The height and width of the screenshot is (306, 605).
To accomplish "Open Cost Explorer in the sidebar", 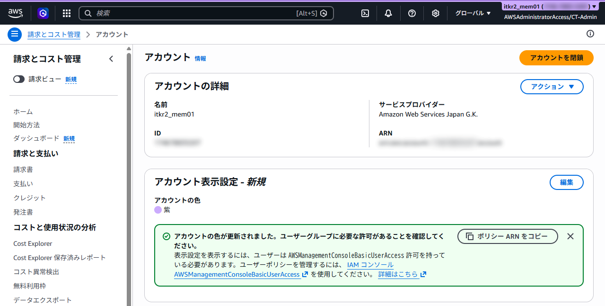I will (33, 243).
